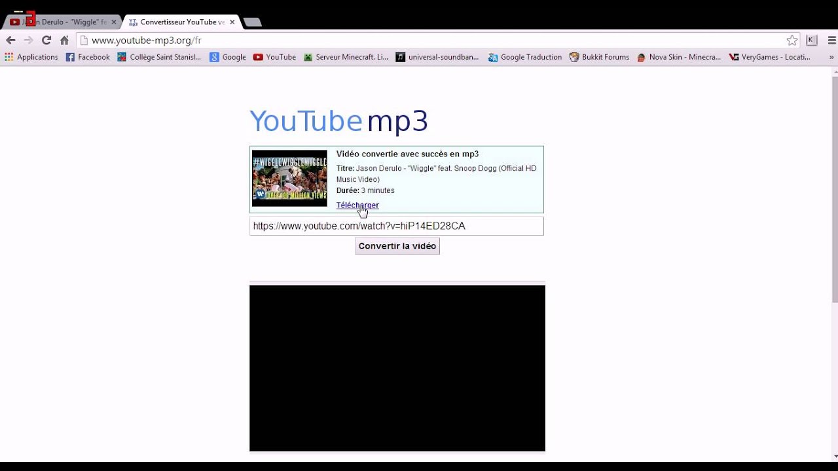Open the YouTube bookmark
Image resolution: width=838 pixels, height=471 pixels.
[x=274, y=57]
